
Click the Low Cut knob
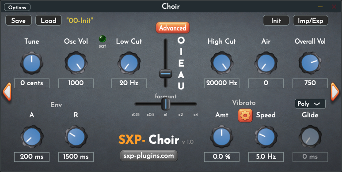coord(129,63)
